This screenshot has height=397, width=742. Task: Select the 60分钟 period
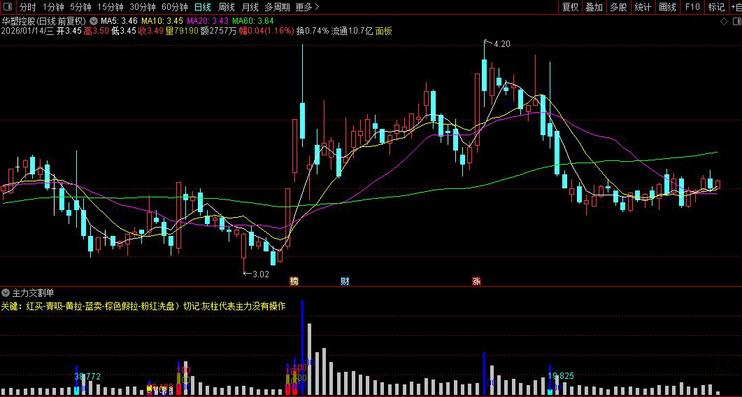[175, 7]
